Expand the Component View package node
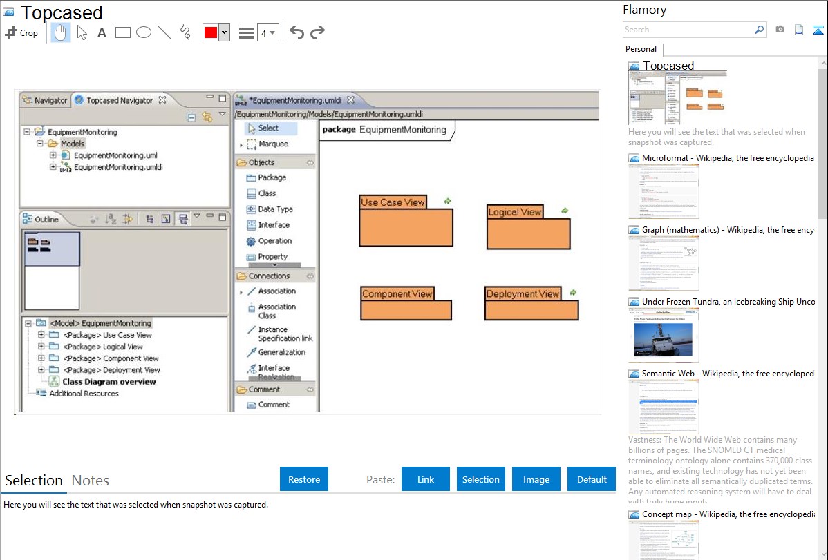828x560 pixels. [41, 358]
